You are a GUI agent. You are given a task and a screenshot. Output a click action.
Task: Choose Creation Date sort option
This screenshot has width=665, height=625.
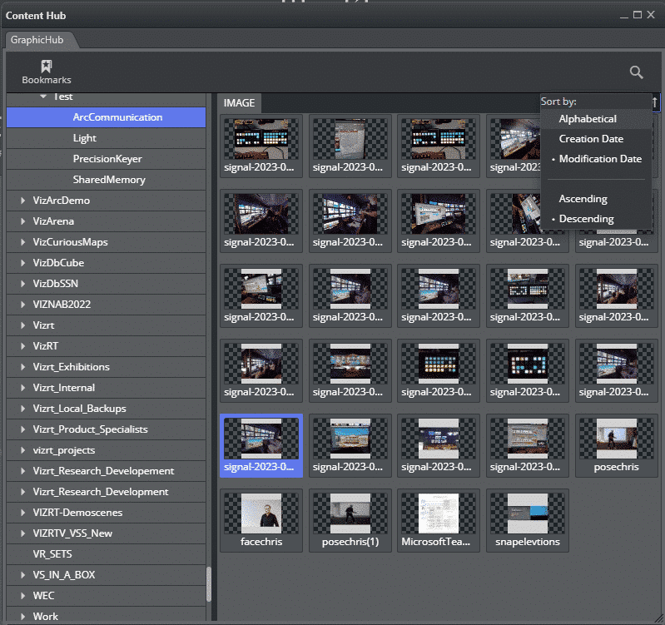tap(591, 139)
